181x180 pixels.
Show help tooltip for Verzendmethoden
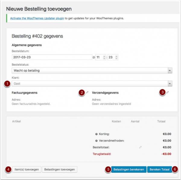[97, 141]
